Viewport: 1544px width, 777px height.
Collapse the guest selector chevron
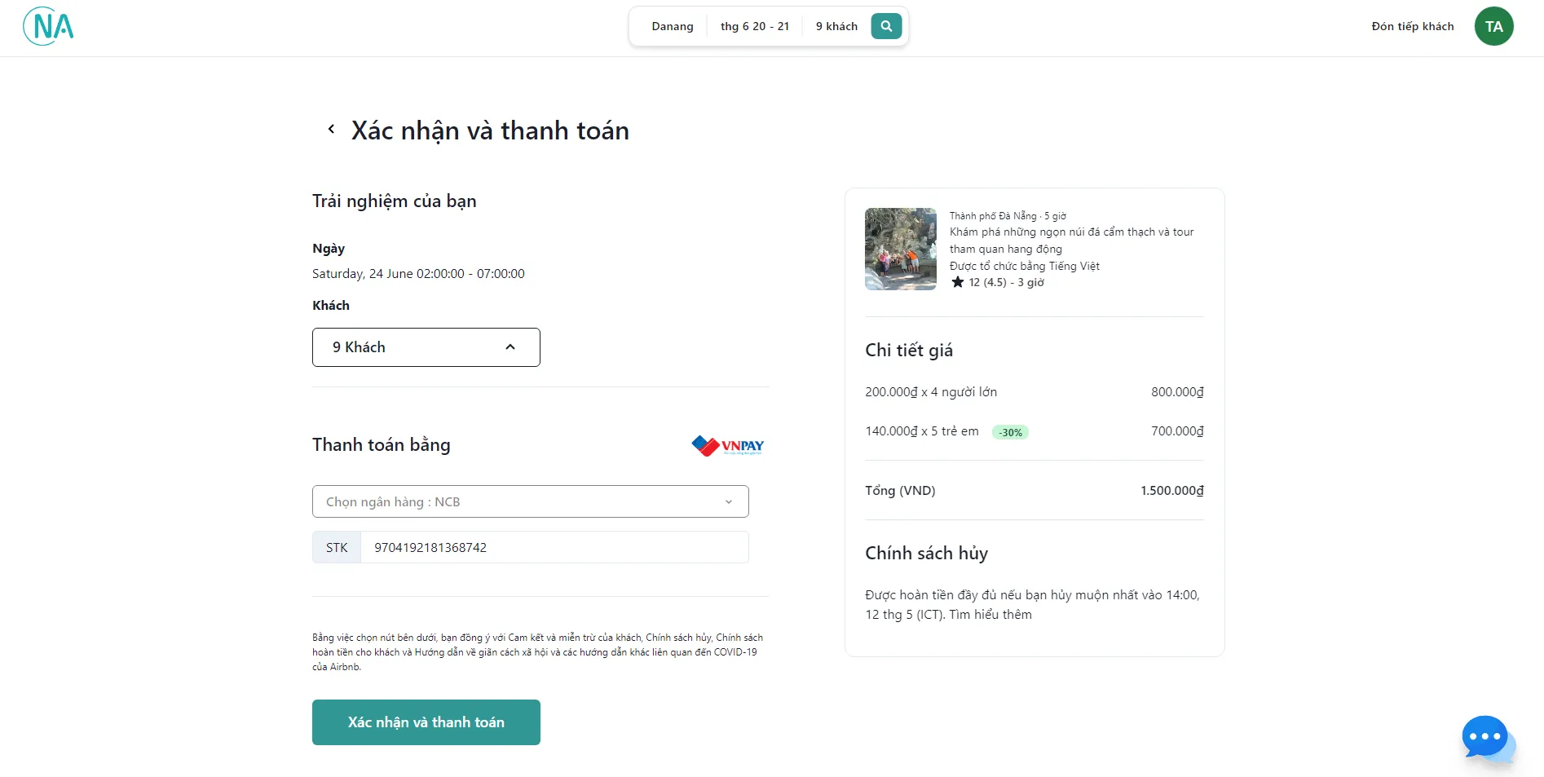coord(510,347)
